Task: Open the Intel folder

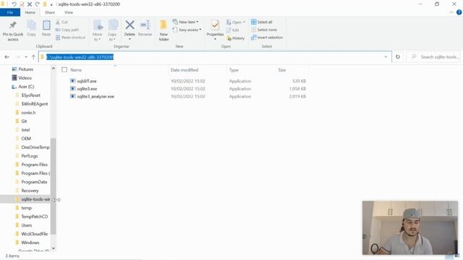Action: pyautogui.click(x=25, y=130)
